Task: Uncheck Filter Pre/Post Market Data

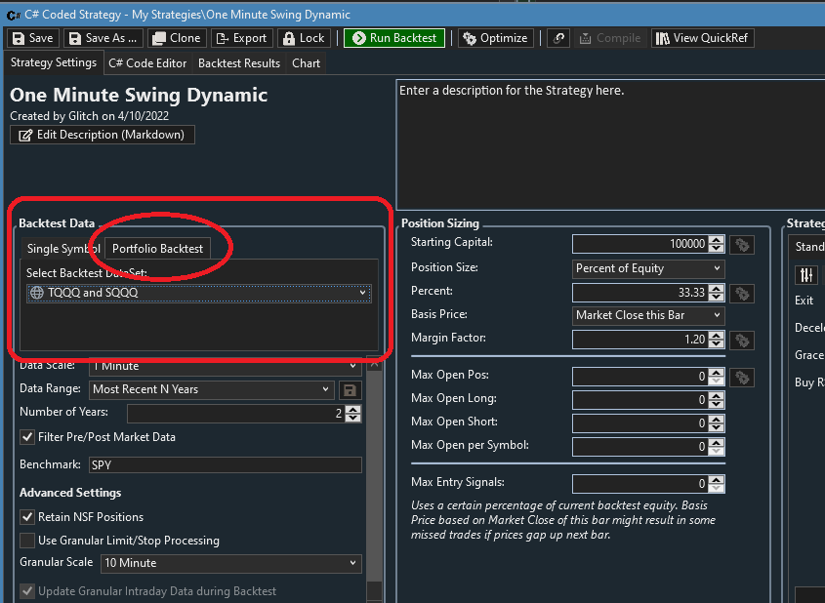Action: coord(27,437)
